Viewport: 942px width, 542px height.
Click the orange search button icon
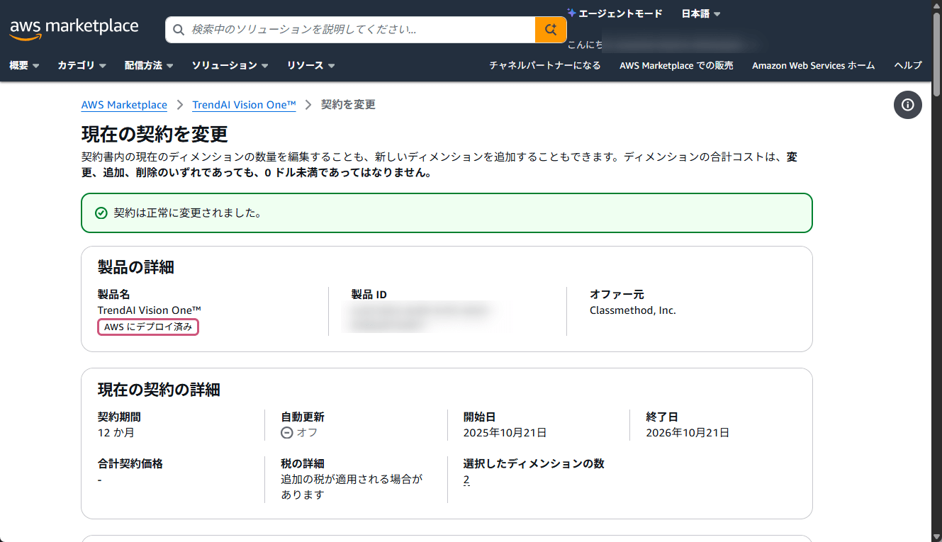click(x=551, y=30)
